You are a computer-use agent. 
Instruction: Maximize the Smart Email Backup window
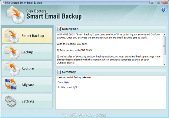click(158, 3)
